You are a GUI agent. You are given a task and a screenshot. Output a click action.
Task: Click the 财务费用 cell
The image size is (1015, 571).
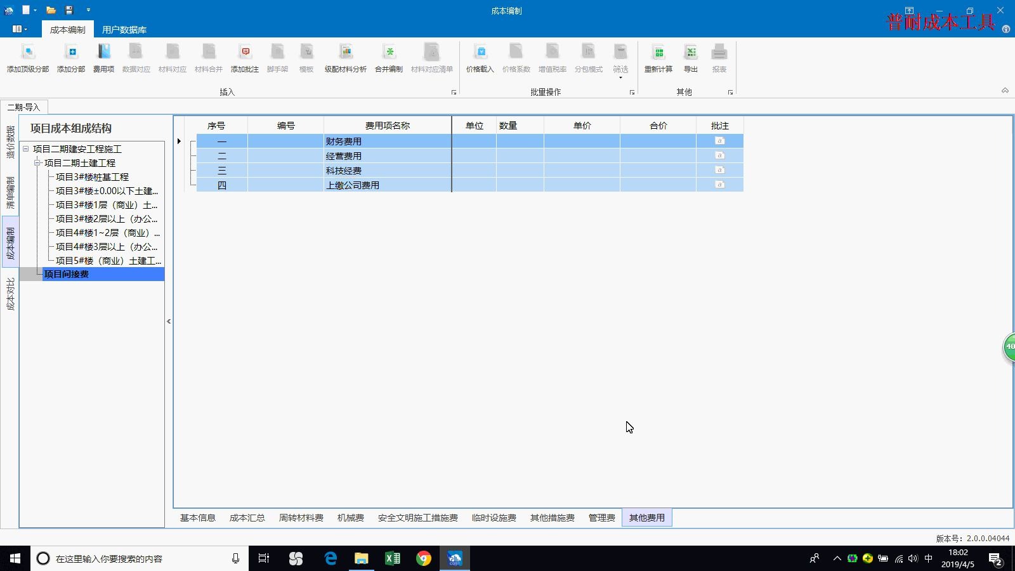coord(388,141)
